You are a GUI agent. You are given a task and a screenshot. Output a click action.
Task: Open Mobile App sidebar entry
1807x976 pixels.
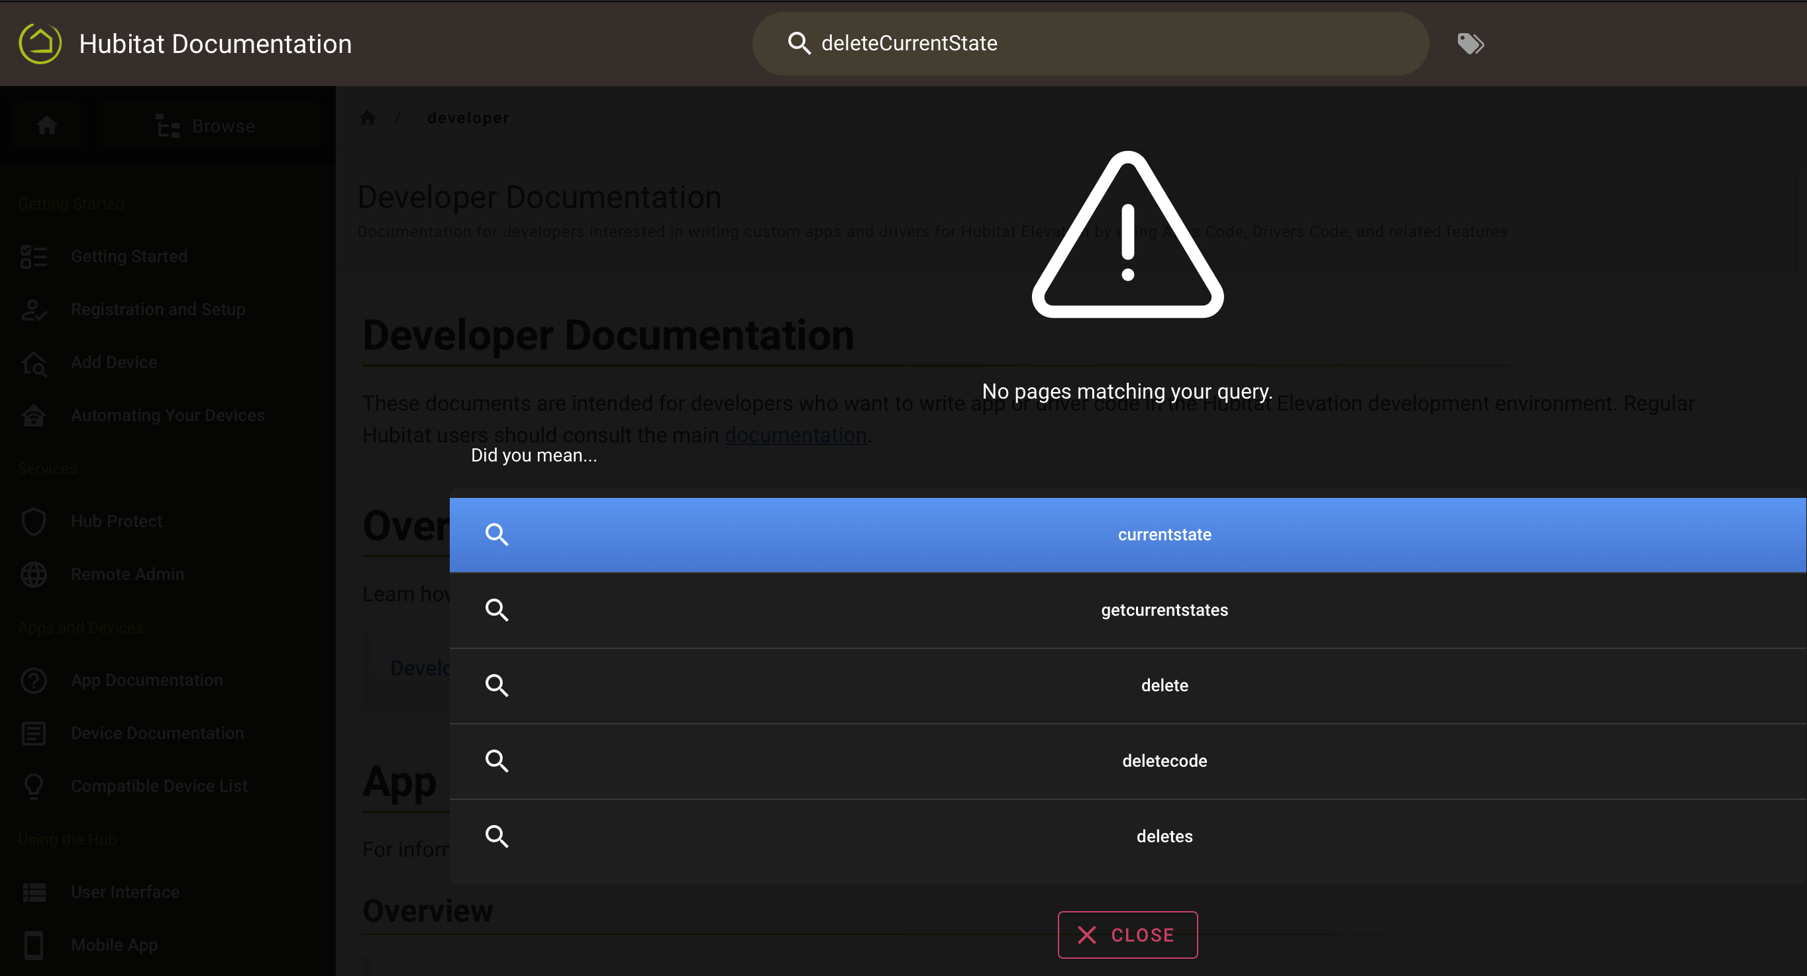point(114,945)
